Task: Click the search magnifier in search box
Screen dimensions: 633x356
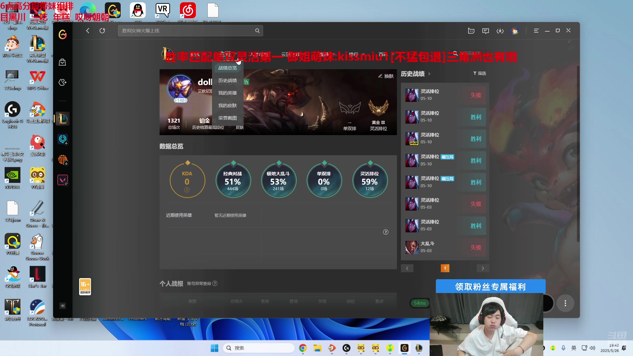Action: click(x=257, y=31)
